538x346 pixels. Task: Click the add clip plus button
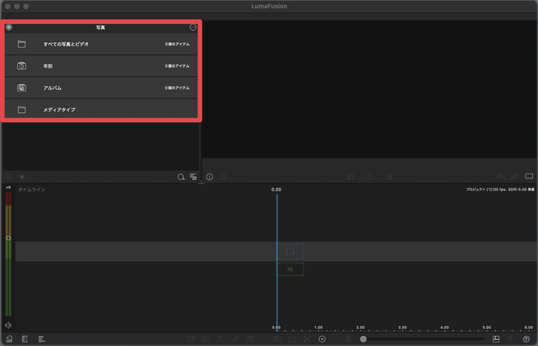click(322, 339)
